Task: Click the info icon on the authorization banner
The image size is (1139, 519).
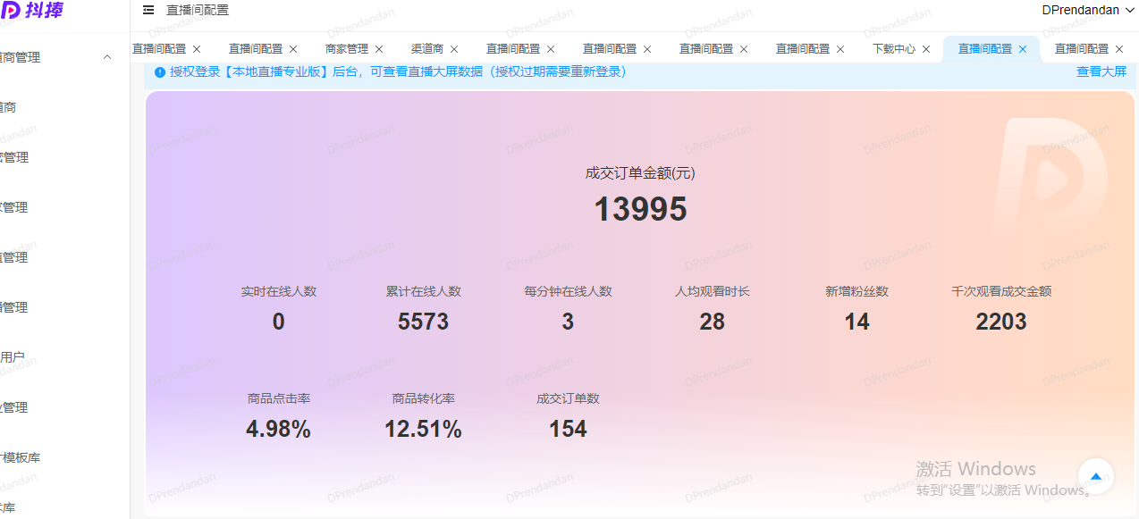Action: tap(160, 71)
